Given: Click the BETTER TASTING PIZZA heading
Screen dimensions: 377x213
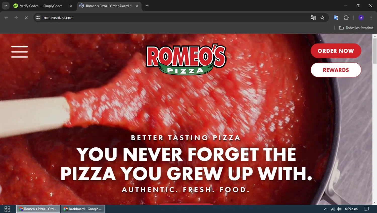Looking at the screenshot, I should pos(186,138).
